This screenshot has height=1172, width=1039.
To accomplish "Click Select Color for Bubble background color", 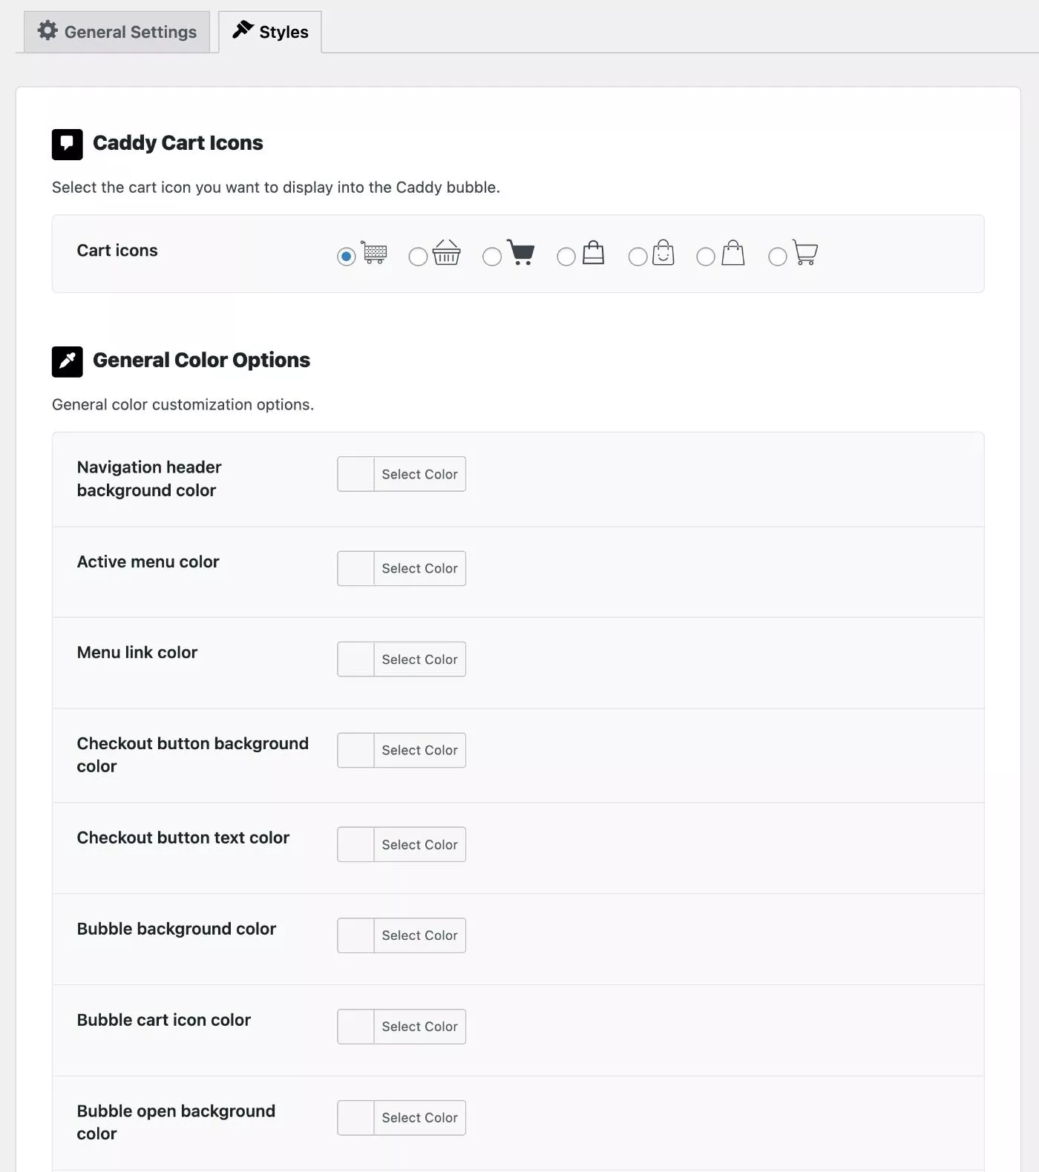I will pyautogui.click(x=419, y=935).
